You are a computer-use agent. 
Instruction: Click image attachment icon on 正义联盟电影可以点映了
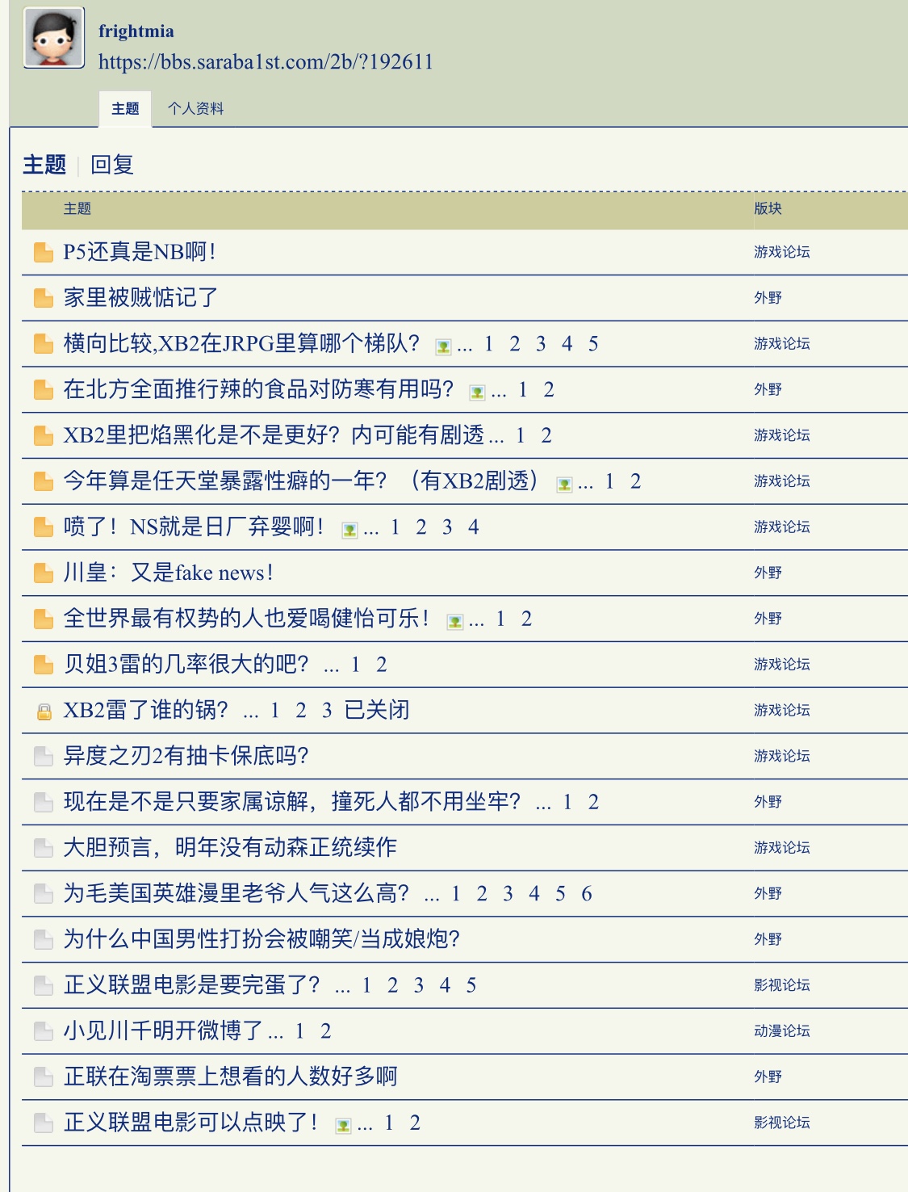343,1125
